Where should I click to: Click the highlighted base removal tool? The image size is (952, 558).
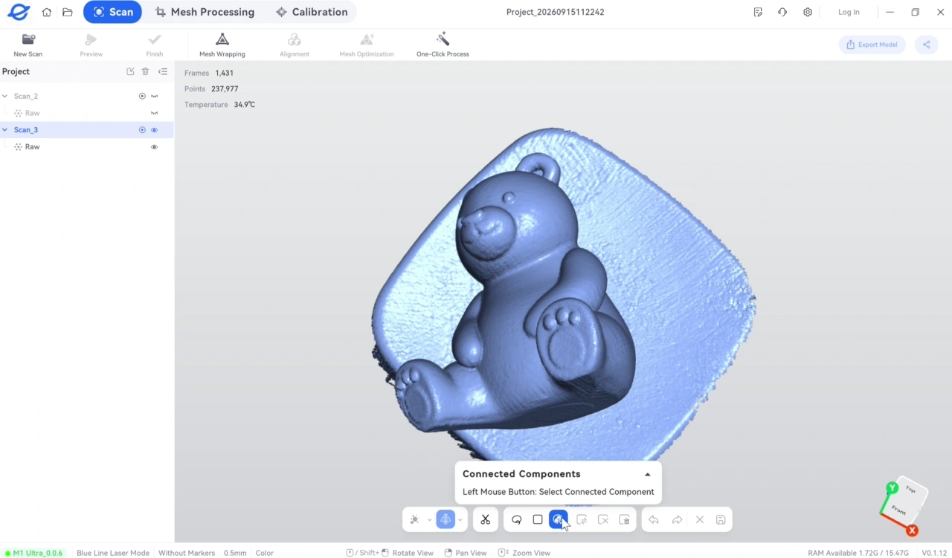click(x=446, y=519)
